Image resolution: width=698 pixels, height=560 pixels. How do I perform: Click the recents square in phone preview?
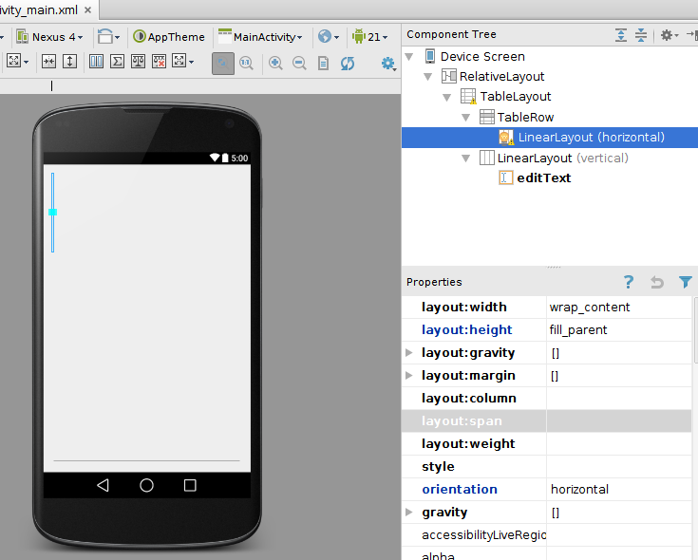tap(190, 485)
